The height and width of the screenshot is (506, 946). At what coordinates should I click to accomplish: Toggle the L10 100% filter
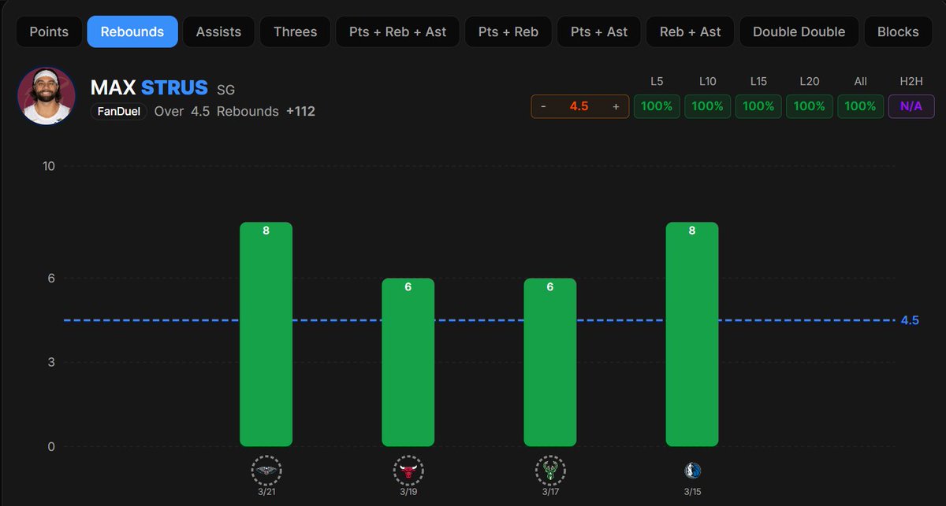point(707,106)
